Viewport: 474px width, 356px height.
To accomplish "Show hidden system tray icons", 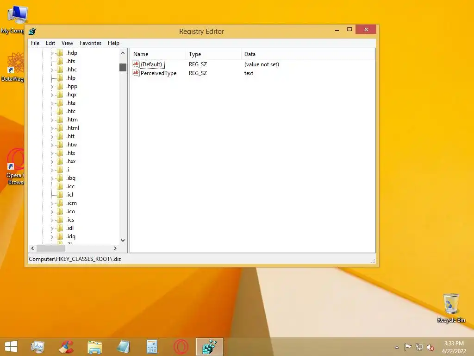I will pyautogui.click(x=397, y=347).
